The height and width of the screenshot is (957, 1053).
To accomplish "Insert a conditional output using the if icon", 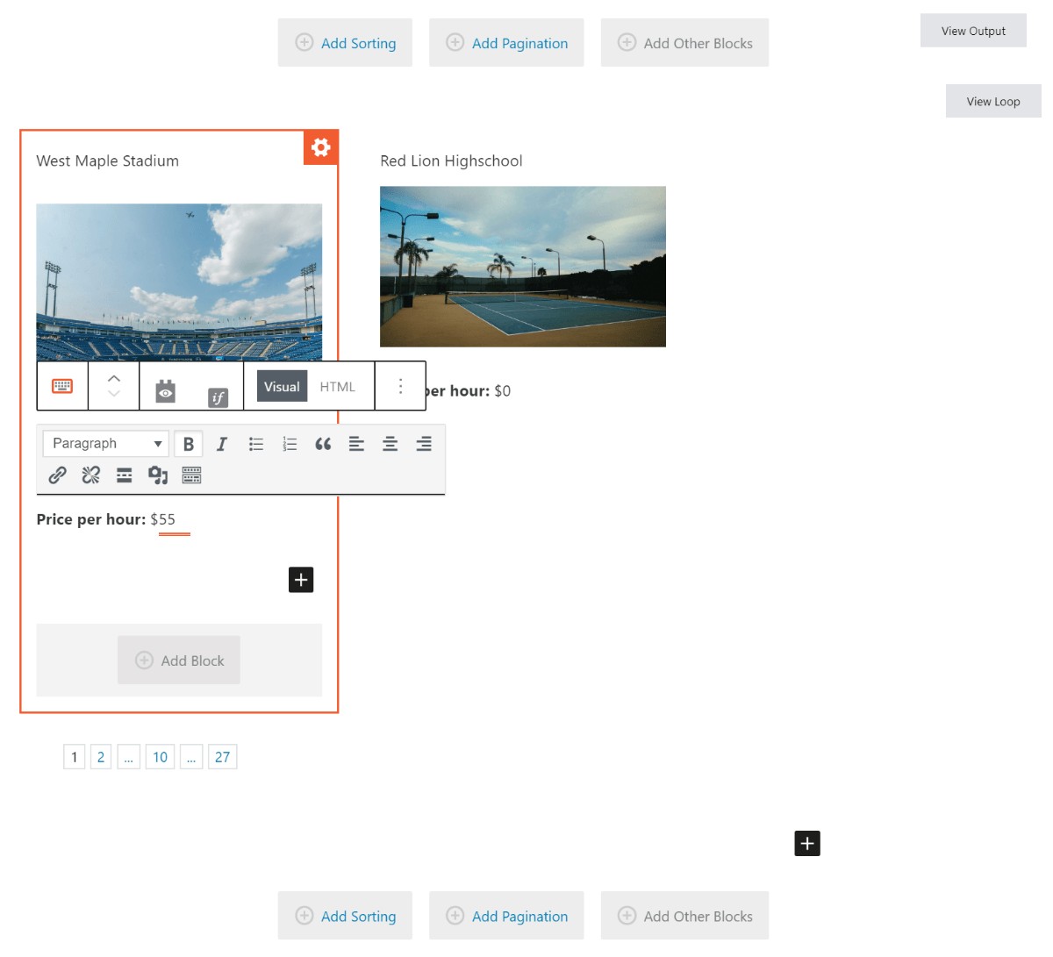I will click(218, 397).
